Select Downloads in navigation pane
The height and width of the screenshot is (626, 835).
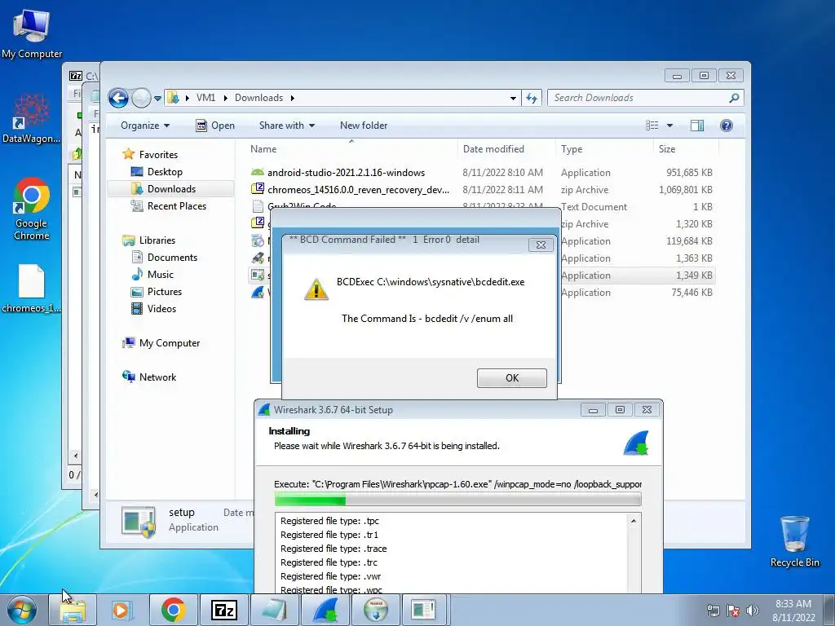tap(171, 189)
